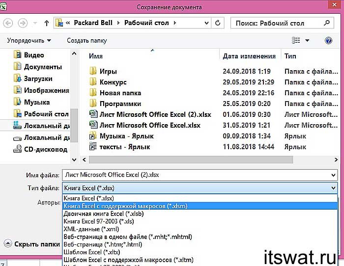The height and width of the screenshot is (266, 344).
Task: Select the Программки folder icon
Action: point(93,103)
